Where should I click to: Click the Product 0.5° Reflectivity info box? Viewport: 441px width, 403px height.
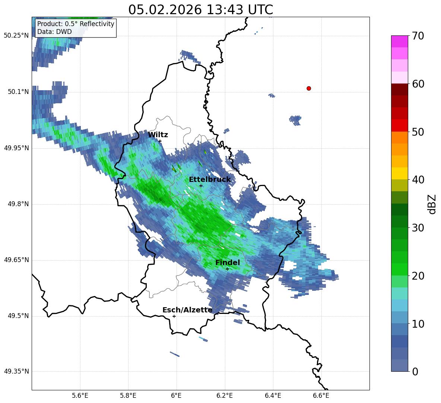tap(75, 28)
